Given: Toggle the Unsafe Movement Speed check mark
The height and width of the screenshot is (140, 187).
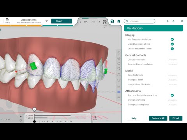Looking at the screenshot, I should click(x=172, y=49).
